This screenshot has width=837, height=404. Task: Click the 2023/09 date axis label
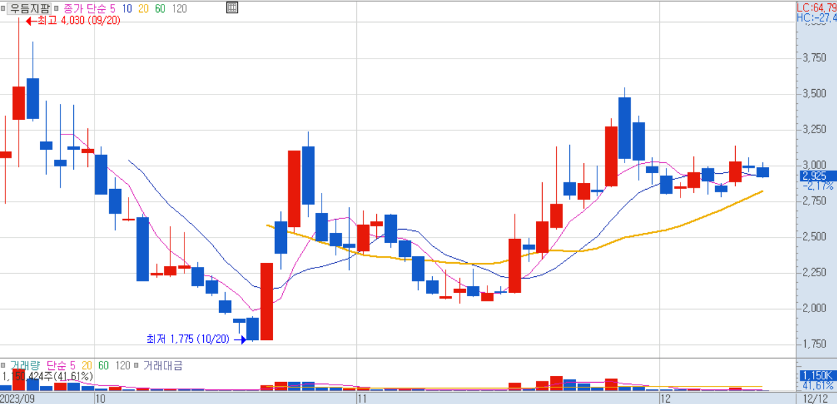pos(18,399)
